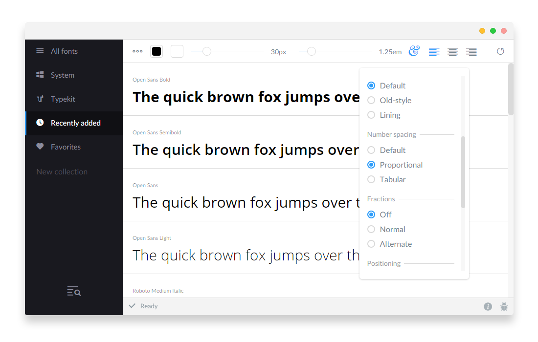538x342 pixels.
Task: Open the OpenType features ampersand icon
Action: point(414,51)
